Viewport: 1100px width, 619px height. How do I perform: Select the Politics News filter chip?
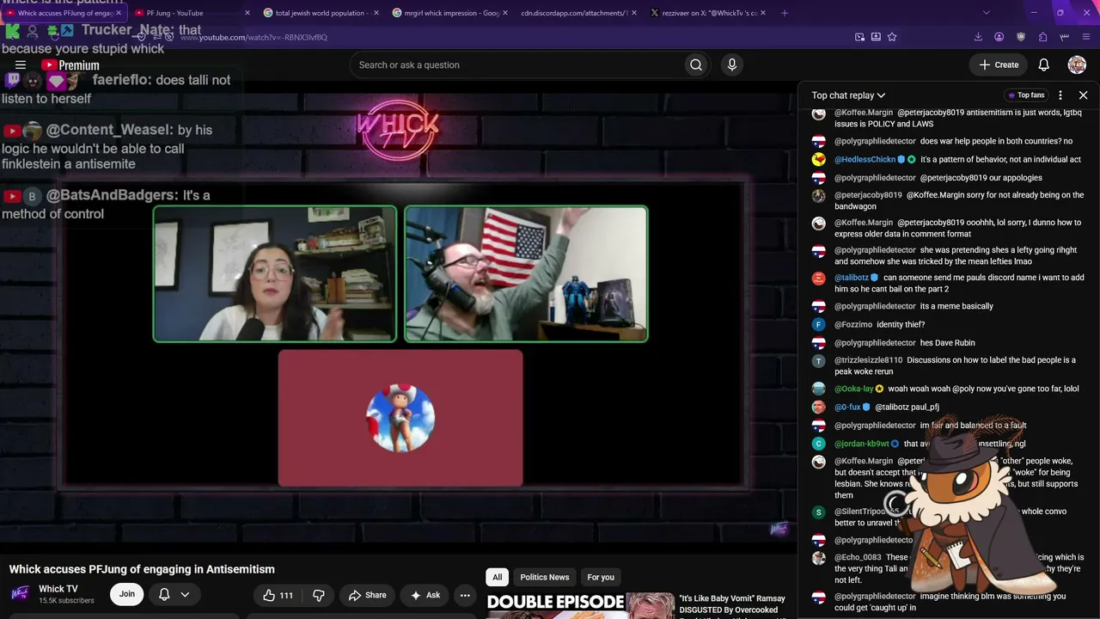[545, 577]
